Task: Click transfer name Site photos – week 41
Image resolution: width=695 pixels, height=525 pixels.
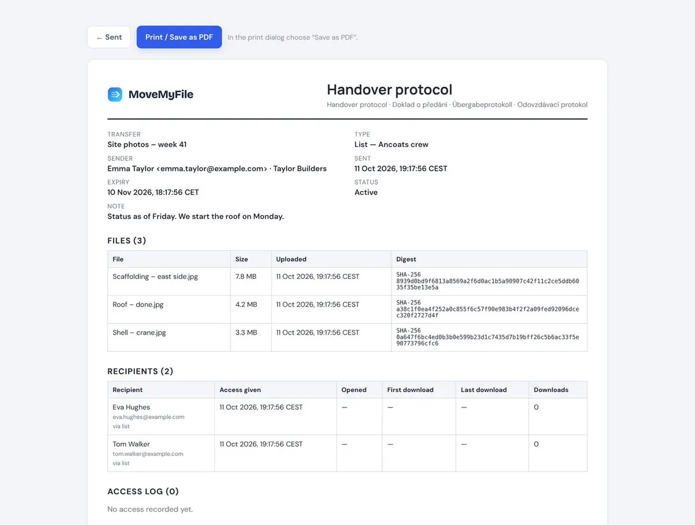Action: (x=147, y=145)
